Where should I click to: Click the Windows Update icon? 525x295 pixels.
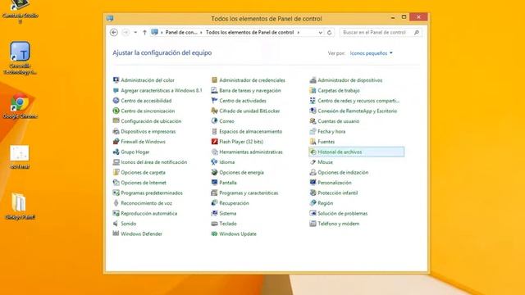click(214, 234)
